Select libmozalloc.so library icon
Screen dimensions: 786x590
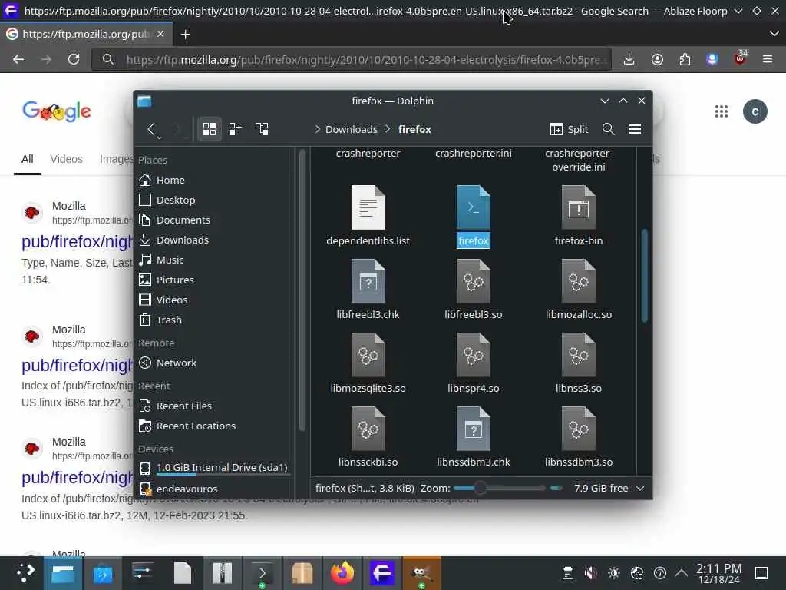coord(579,281)
